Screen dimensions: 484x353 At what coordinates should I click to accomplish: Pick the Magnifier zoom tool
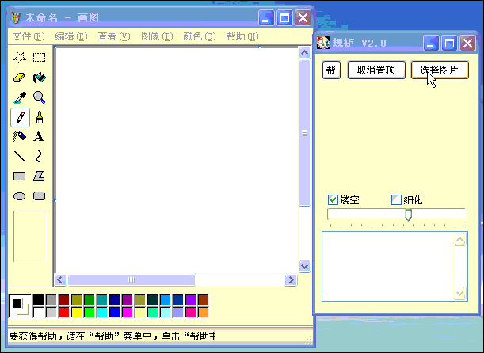[x=39, y=97]
